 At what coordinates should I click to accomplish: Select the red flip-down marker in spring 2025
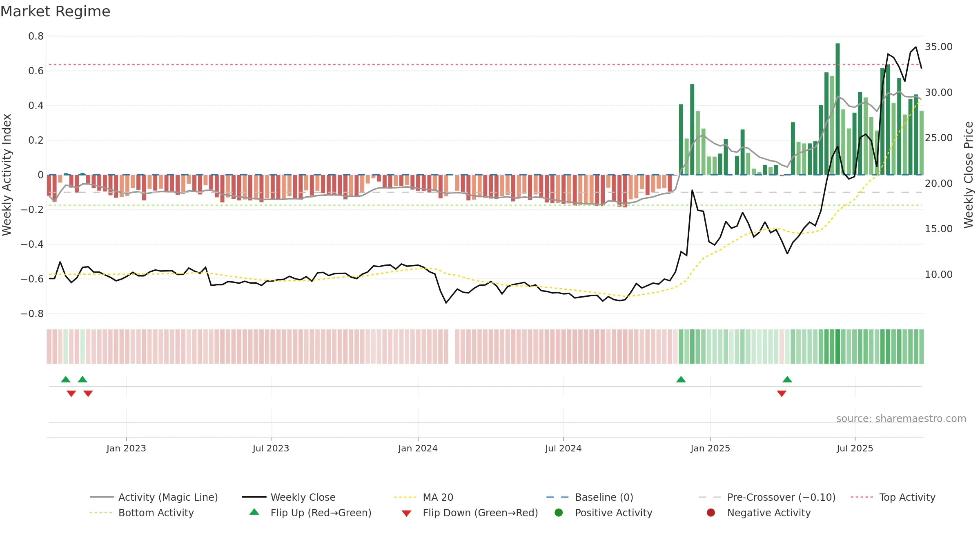coord(782,393)
